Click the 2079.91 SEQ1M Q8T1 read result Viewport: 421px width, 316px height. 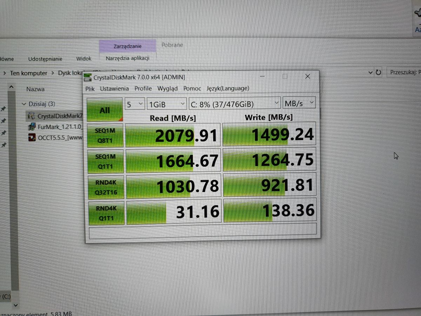[173, 135]
